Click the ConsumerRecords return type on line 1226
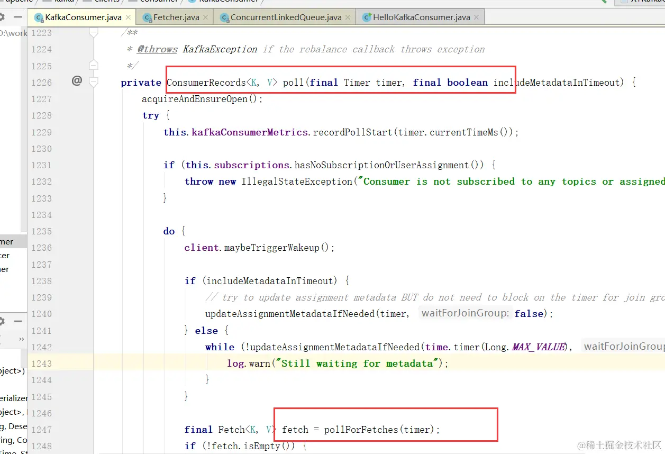This screenshot has width=665, height=454. (x=206, y=83)
